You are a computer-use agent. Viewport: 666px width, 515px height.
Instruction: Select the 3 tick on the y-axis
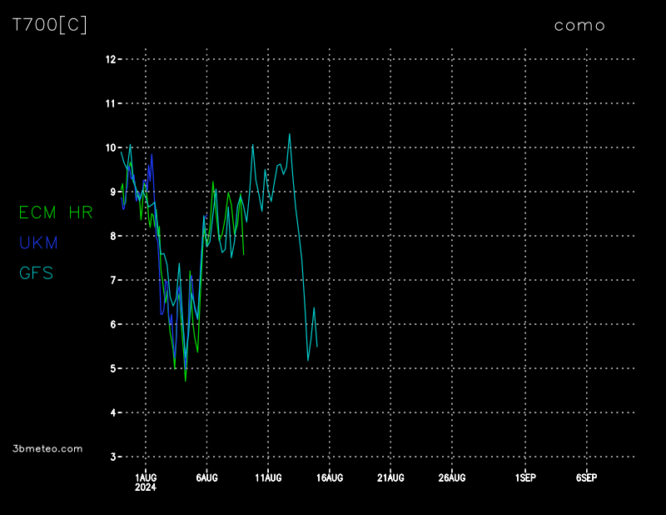coord(112,457)
